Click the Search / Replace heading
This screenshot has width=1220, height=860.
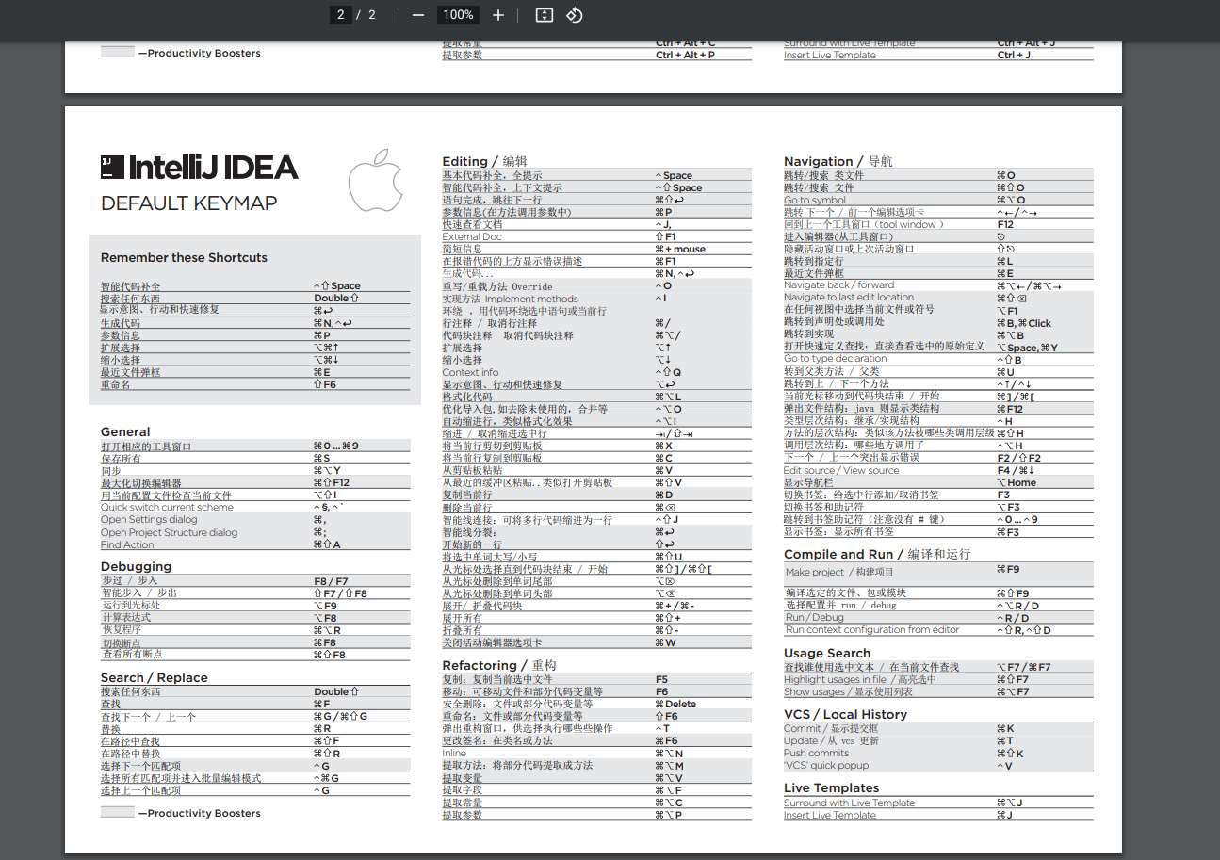pos(154,677)
